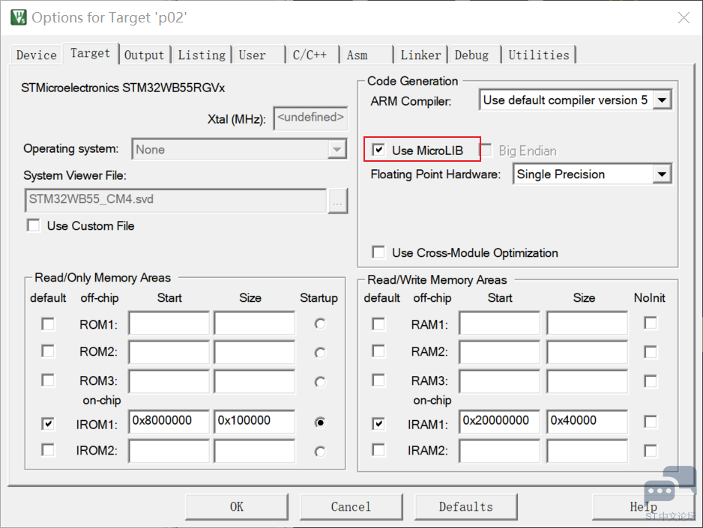The width and height of the screenshot is (703, 528).
Task: Click the Xtal (MHz) field
Action: pyautogui.click(x=311, y=118)
